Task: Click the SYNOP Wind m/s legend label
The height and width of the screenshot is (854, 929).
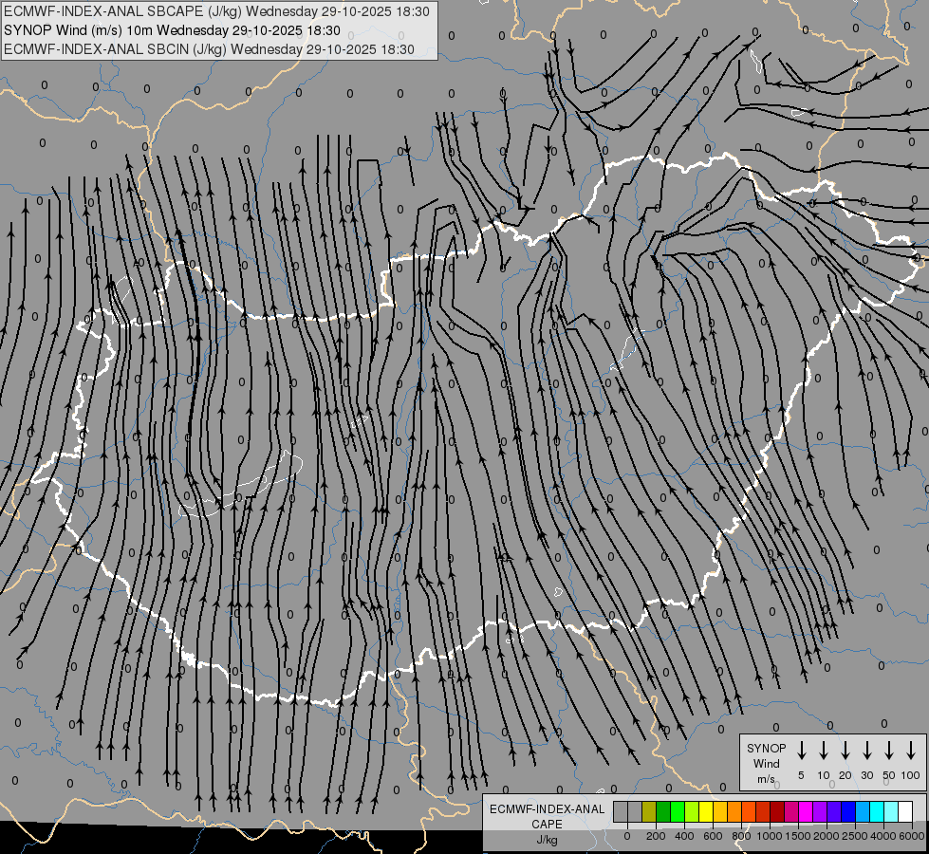Action: (x=766, y=763)
